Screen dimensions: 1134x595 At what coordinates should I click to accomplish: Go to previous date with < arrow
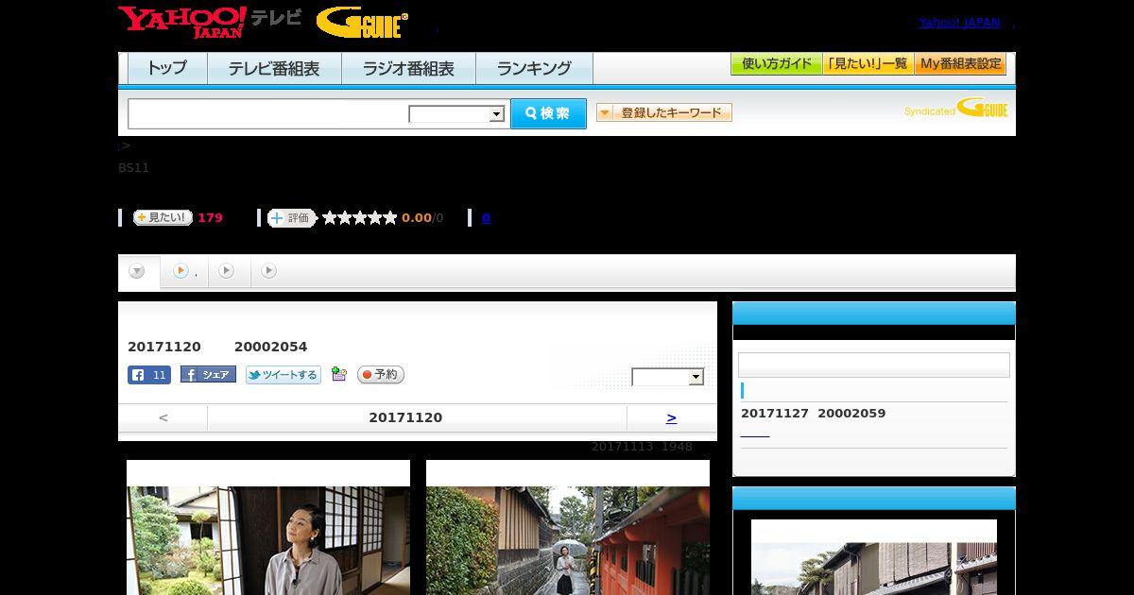click(163, 417)
